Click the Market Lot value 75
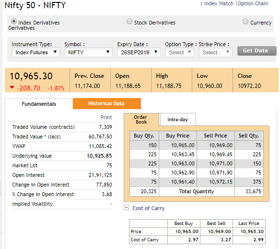The width and height of the screenshot is (280, 249). point(109,165)
